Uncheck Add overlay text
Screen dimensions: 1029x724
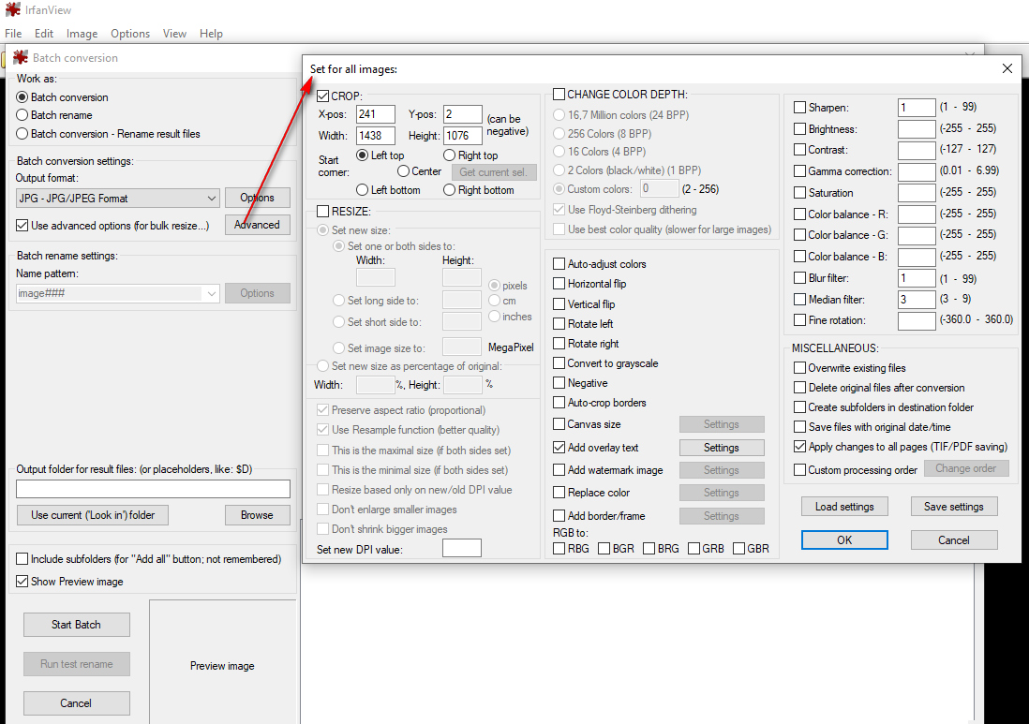[559, 448]
